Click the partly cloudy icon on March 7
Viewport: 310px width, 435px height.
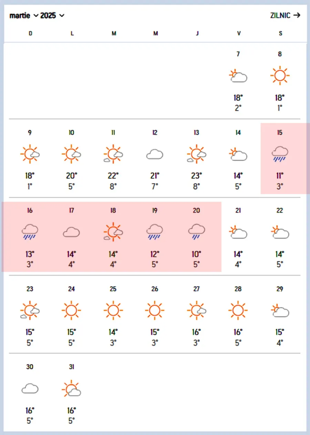(x=238, y=76)
